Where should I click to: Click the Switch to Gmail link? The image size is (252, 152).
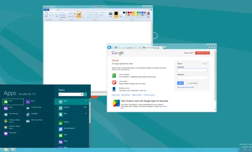(137, 95)
